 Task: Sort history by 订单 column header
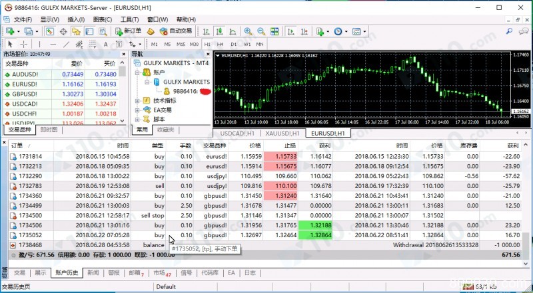point(31,146)
